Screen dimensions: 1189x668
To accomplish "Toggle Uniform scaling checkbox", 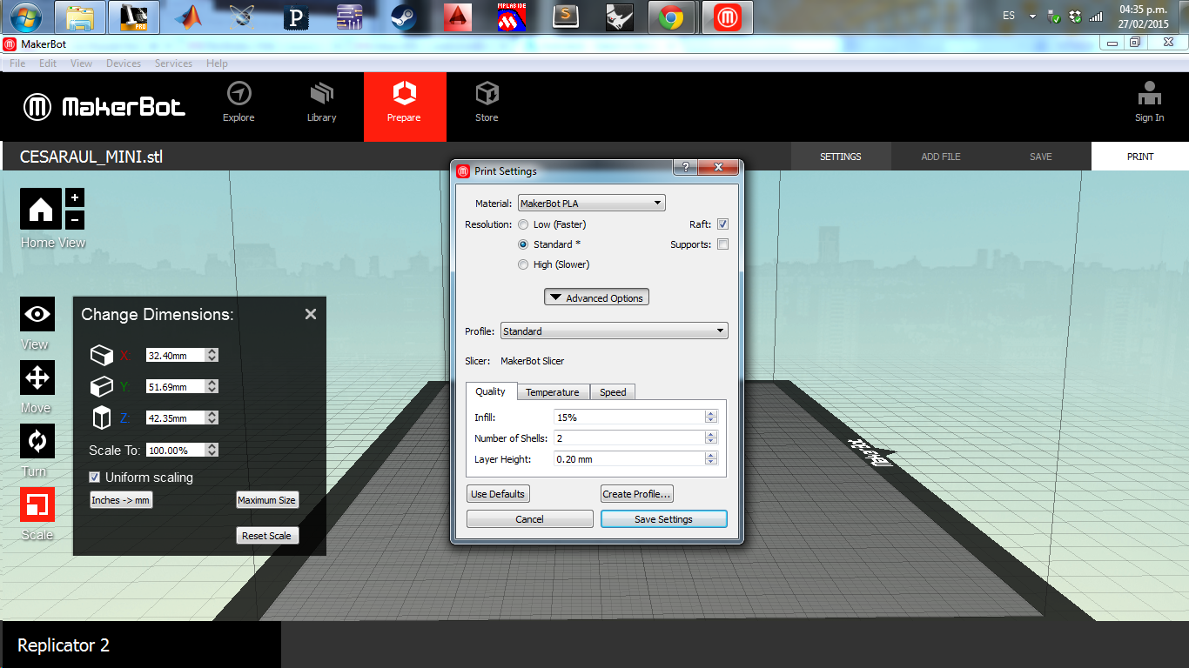I will [95, 478].
